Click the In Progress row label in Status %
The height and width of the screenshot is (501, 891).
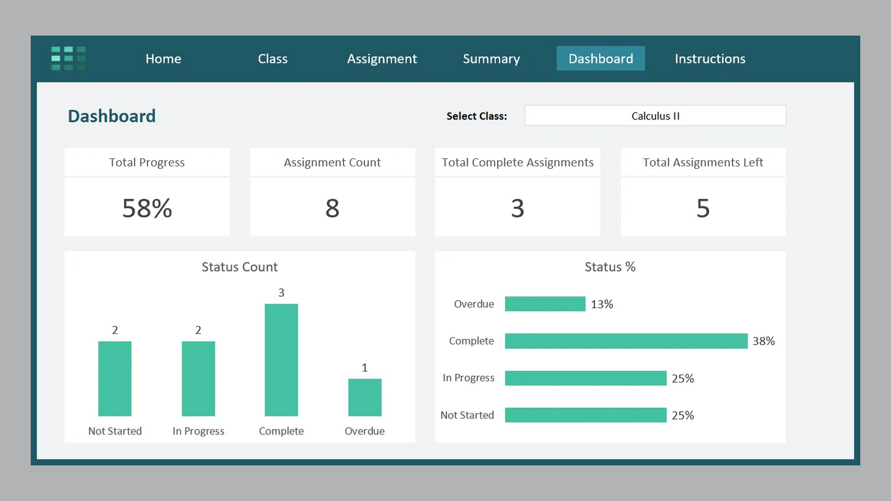[x=469, y=378]
